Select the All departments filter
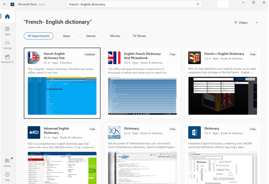The height and width of the screenshot is (184, 269). tap(39, 36)
